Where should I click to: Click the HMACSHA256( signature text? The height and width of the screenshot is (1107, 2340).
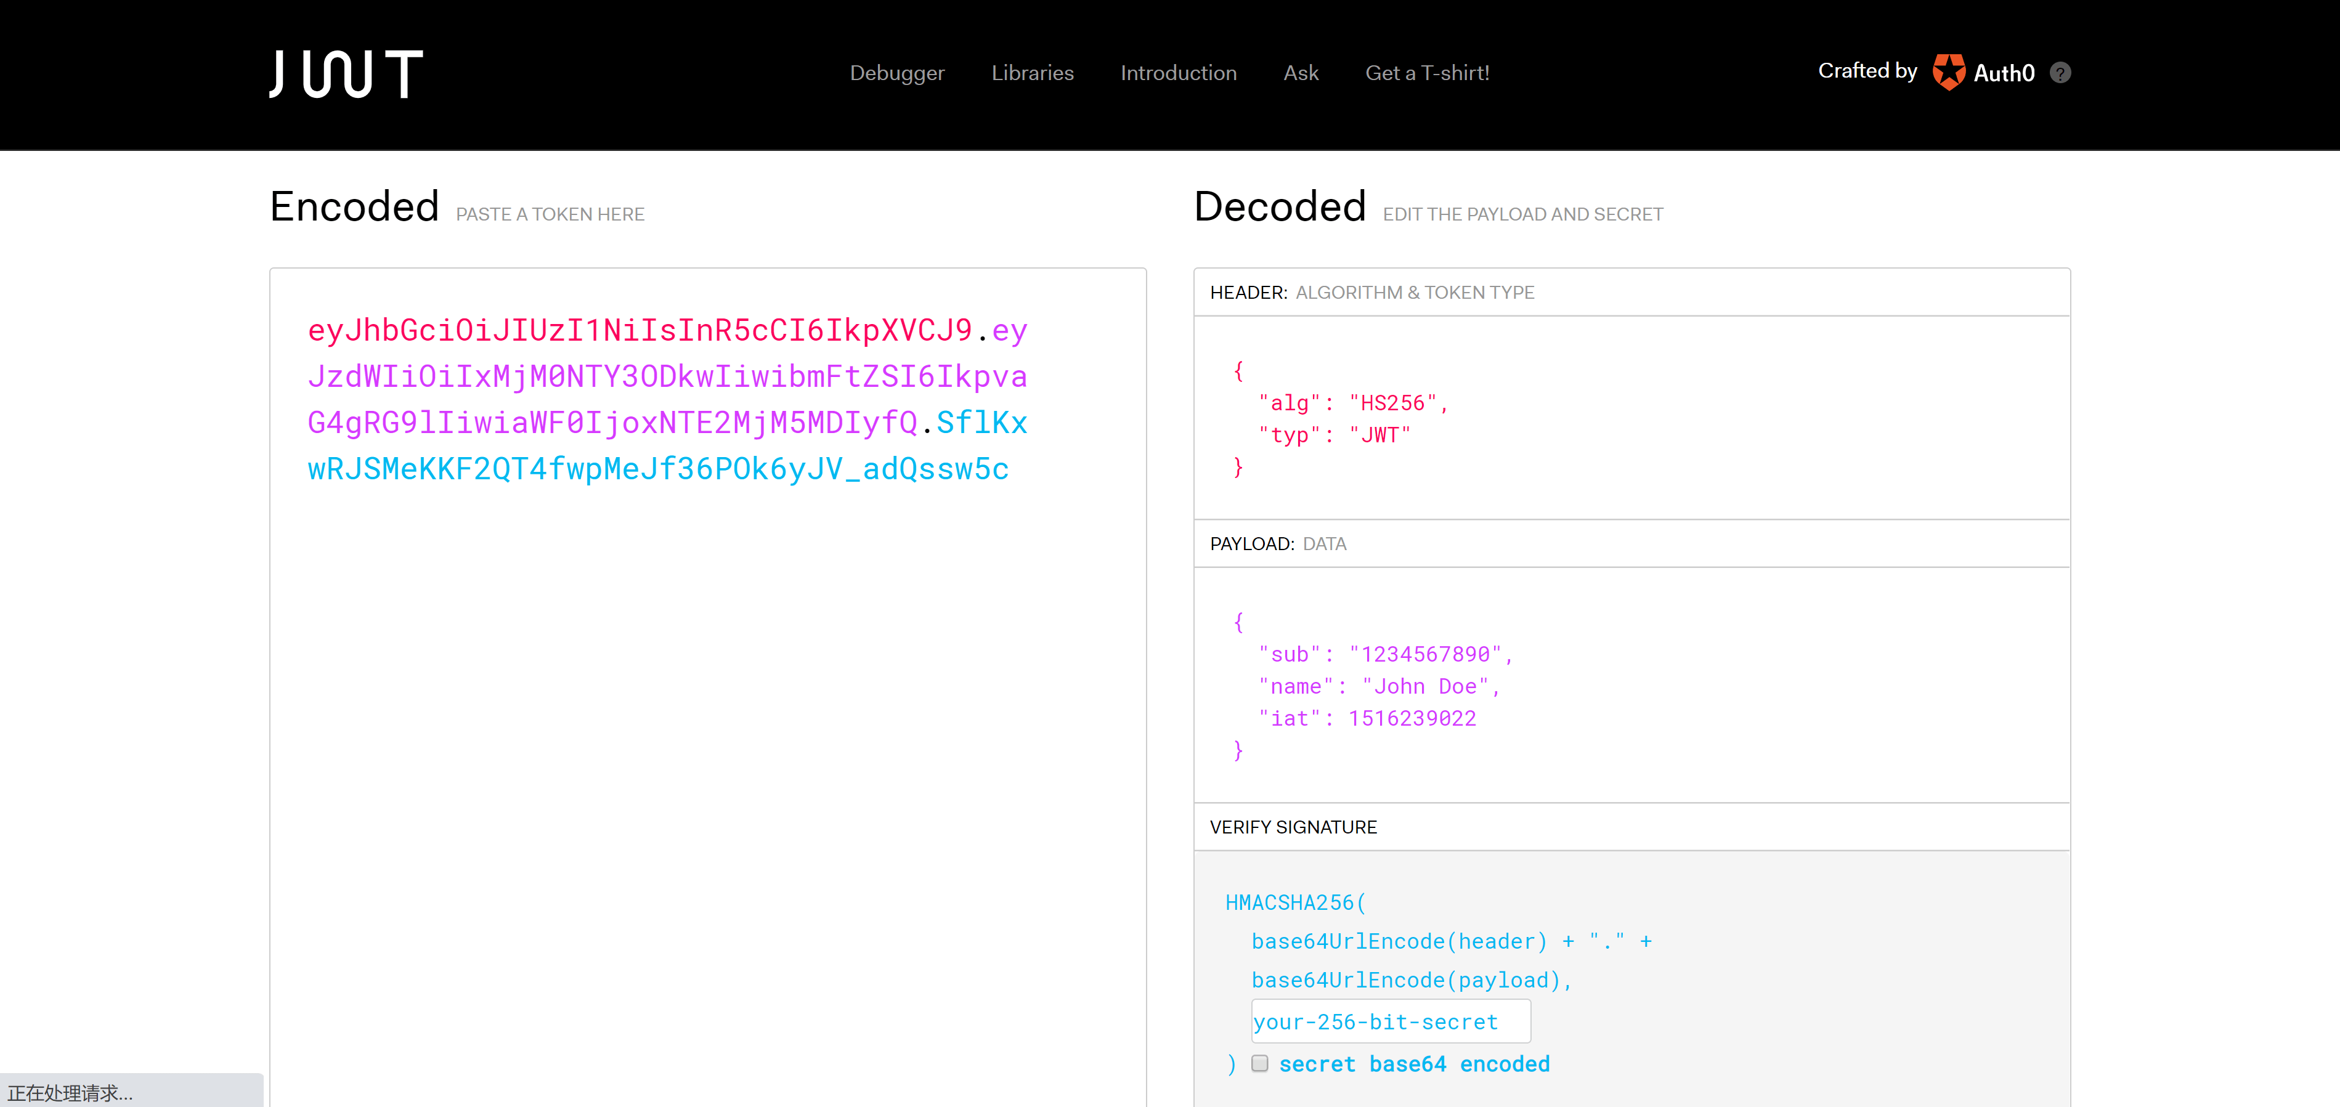(x=1294, y=902)
